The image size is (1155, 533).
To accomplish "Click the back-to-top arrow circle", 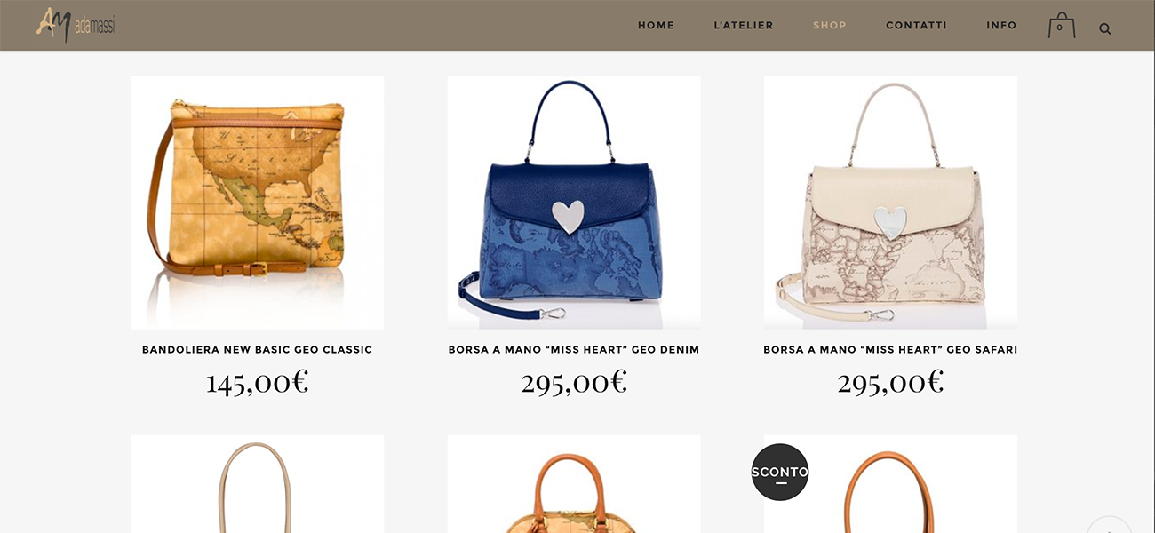I will [x=1109, y=525].
